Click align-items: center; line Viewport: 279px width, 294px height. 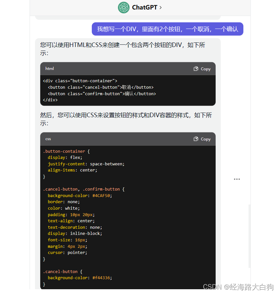[72, 170]
